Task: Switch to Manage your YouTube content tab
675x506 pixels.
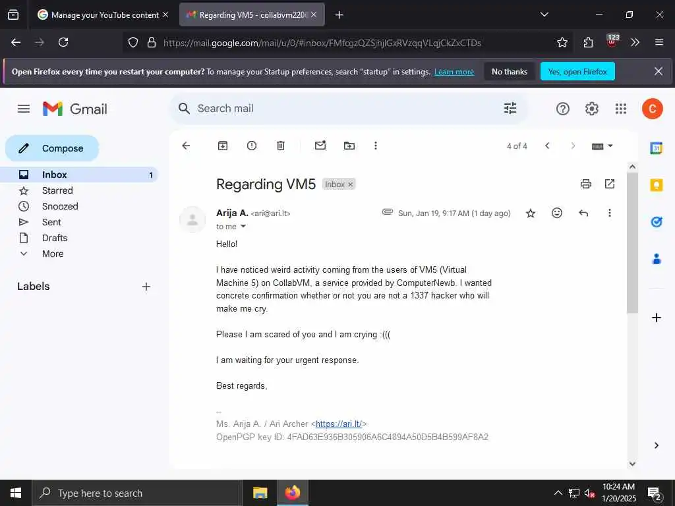Action: pyautogui.click(x=103, y=15)
